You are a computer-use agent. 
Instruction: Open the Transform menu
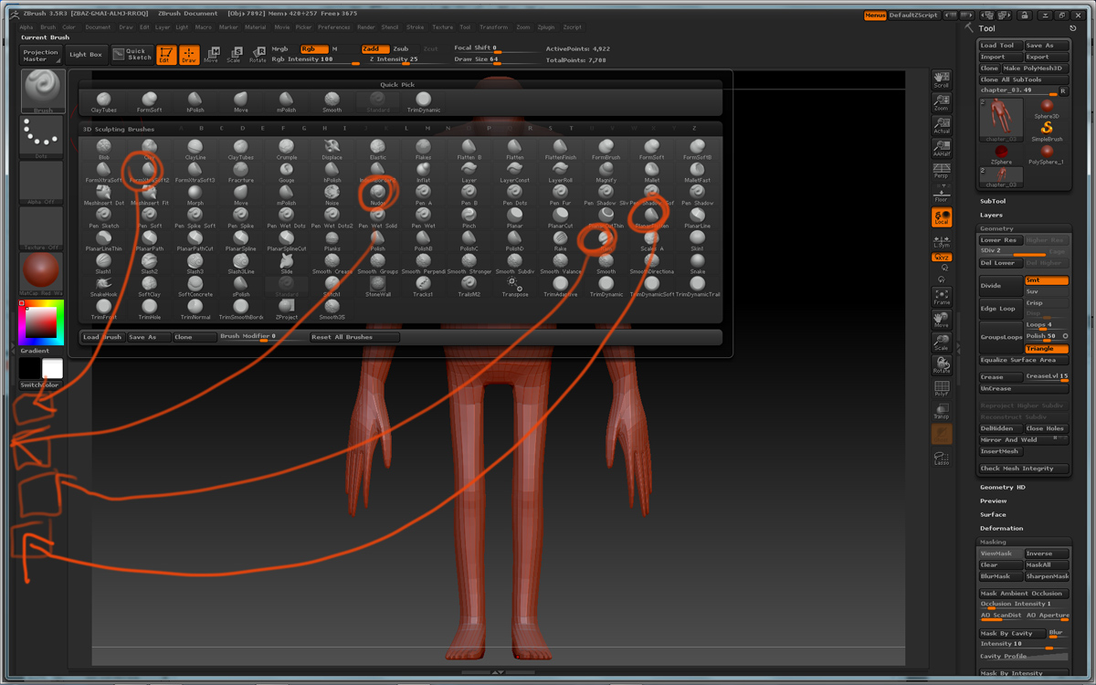coord(493,27)
